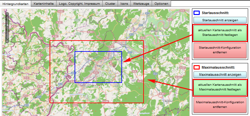The image size is (250, 116).
Task: Click the red Maximalausschnitt rectangle icon
Action: [x=197, y=67]
